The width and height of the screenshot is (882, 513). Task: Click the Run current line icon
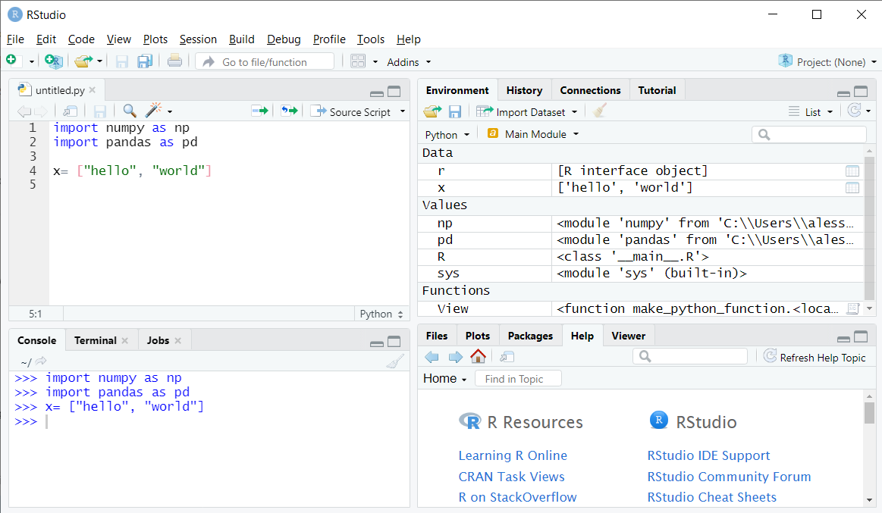click(259, 111)
